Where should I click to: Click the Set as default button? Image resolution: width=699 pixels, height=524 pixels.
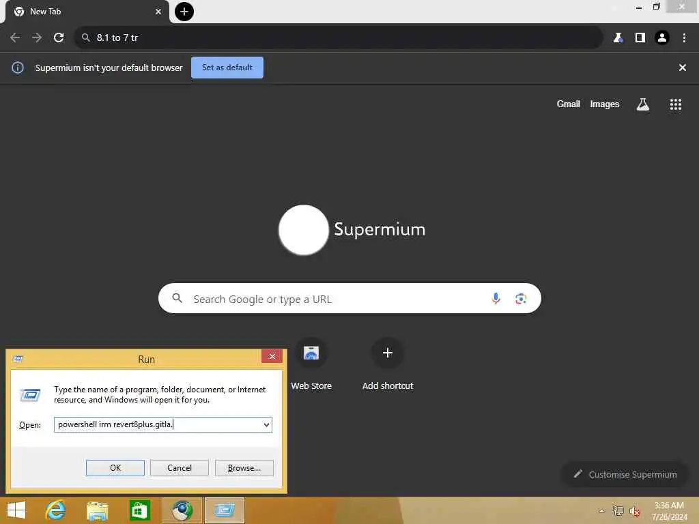pyautogui.click(x=227, y=68)
